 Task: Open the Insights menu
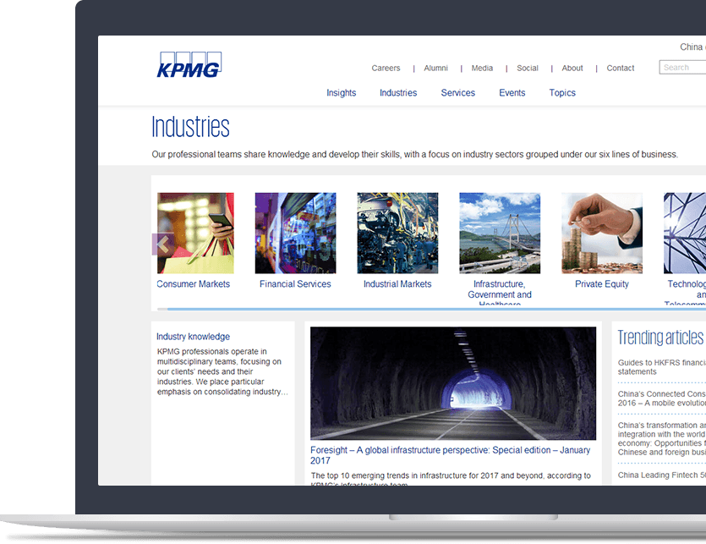(341, 93)
